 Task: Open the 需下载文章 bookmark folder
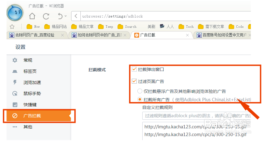(211, 27)
